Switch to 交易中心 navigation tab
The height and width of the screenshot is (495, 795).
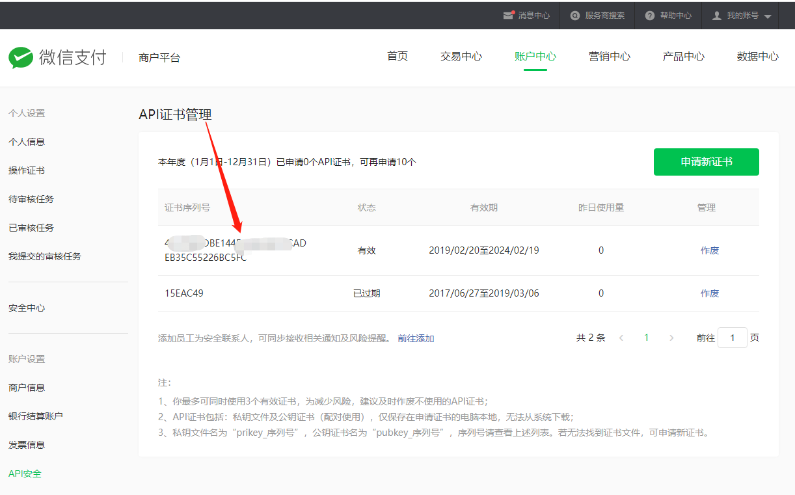461,57
